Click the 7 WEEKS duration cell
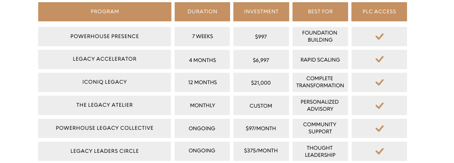This screenshot has height=163, width=454. (x=202, y=36)
